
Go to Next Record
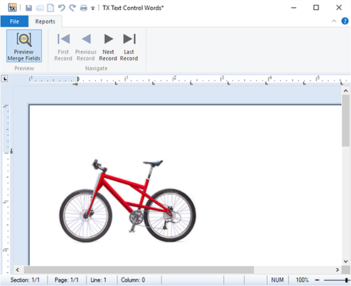click(x=108, y=47)
